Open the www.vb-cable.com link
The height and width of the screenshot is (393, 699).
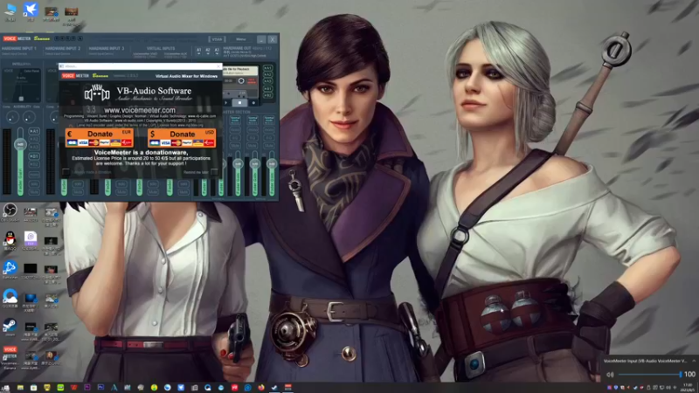[x=202, y=116]
